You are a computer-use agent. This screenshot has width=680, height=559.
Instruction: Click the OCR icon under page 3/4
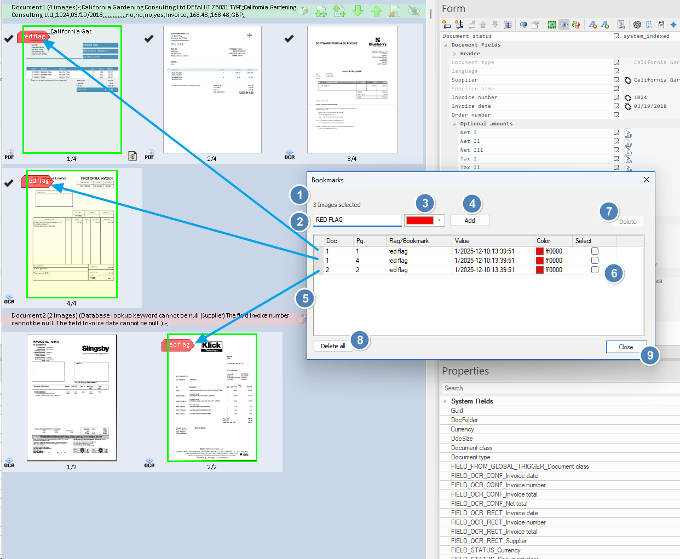pos(290,154)
